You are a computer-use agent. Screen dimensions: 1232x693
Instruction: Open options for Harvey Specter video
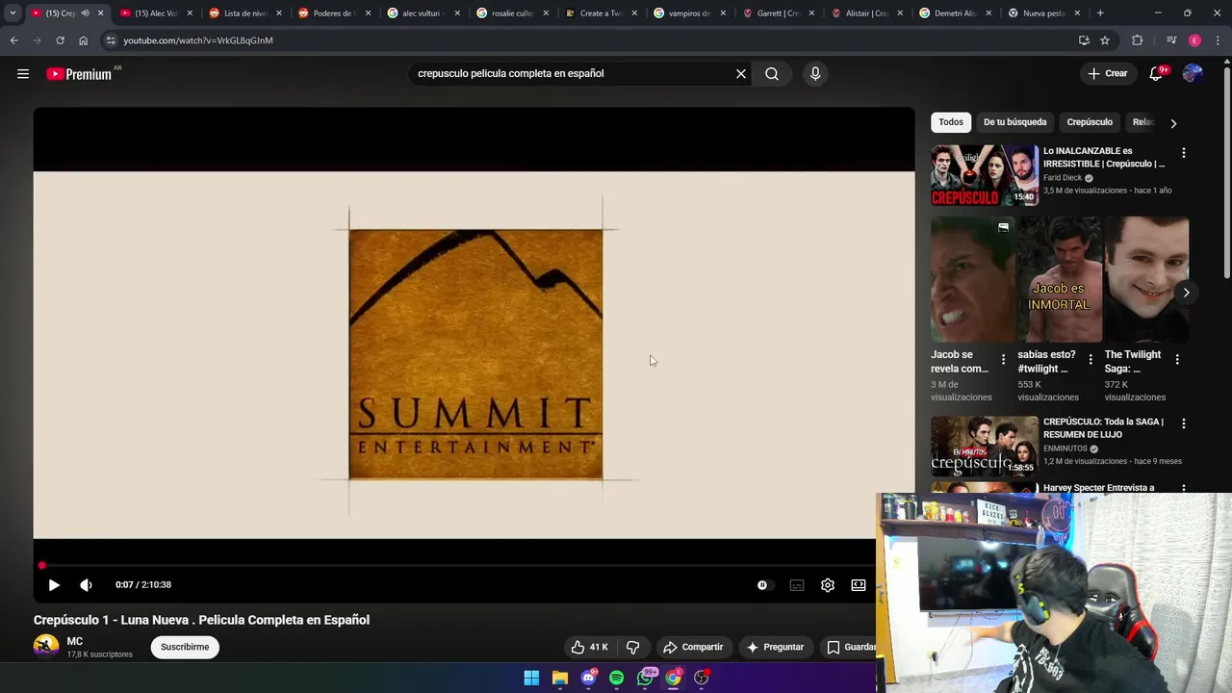pos(1184,488)
